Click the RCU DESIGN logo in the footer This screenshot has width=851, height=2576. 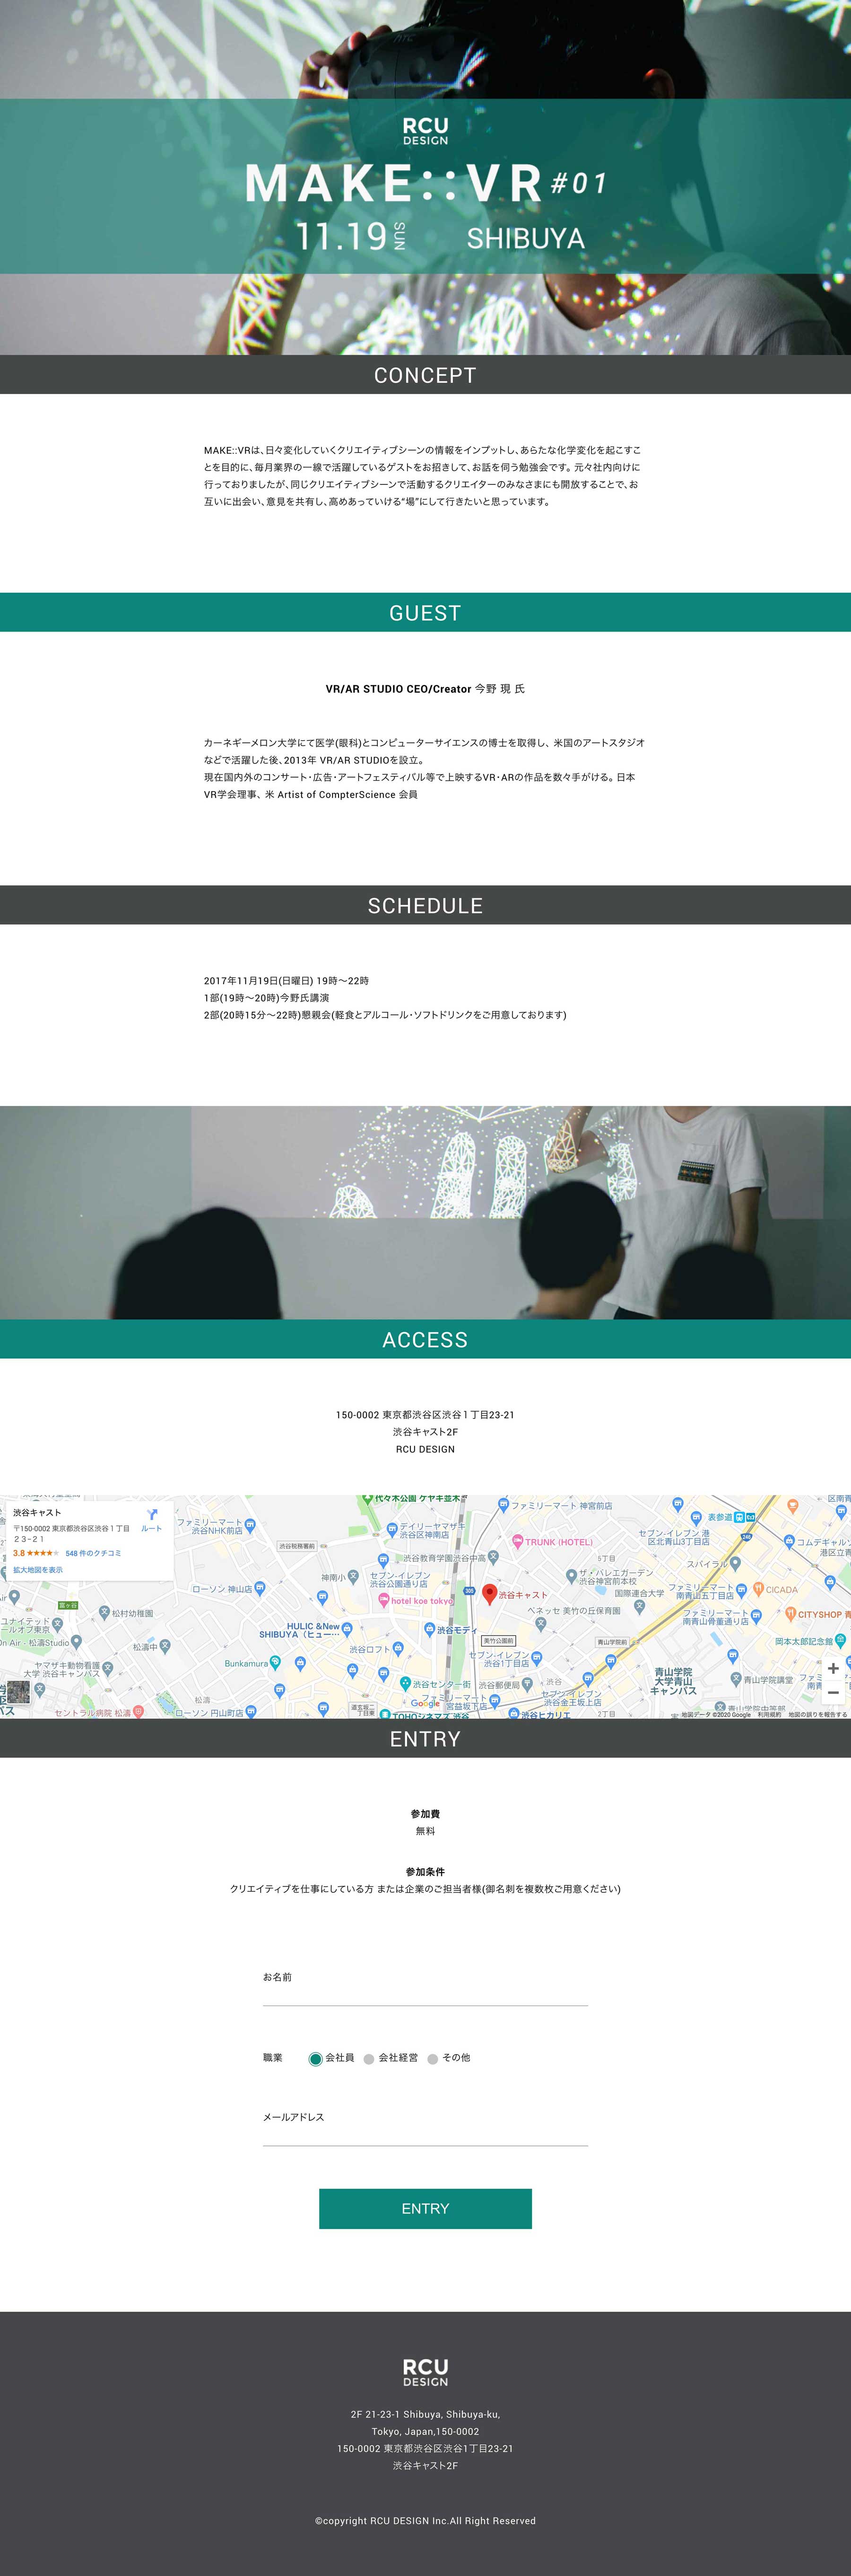(x=425, y=2372)
